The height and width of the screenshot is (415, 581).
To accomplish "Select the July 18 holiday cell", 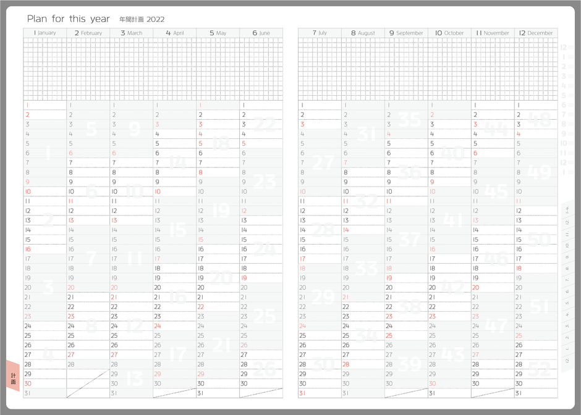I will pos(320,269).
